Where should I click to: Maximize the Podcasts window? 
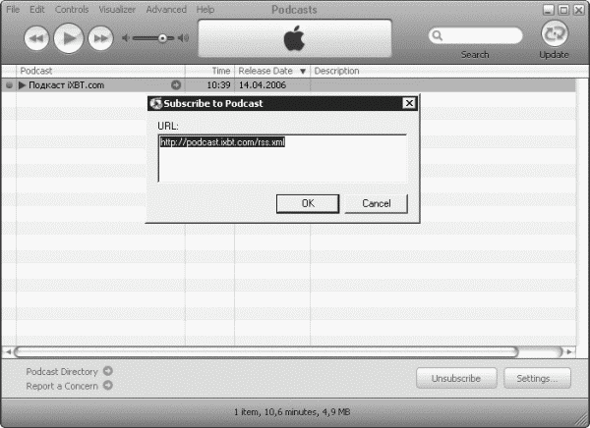click(563, 10)
